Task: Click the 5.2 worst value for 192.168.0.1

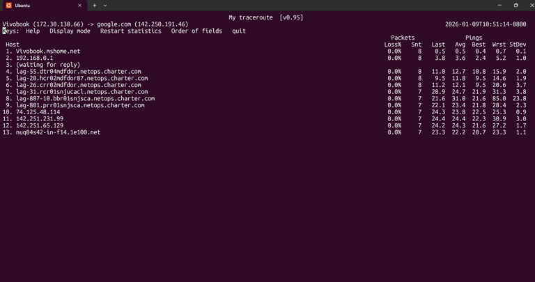Action: point(501,58)
